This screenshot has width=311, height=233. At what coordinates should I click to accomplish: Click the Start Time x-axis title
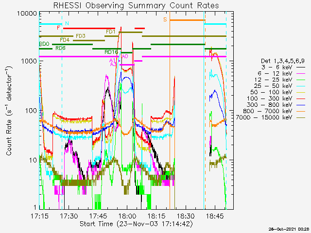click(x=136, y=224)
